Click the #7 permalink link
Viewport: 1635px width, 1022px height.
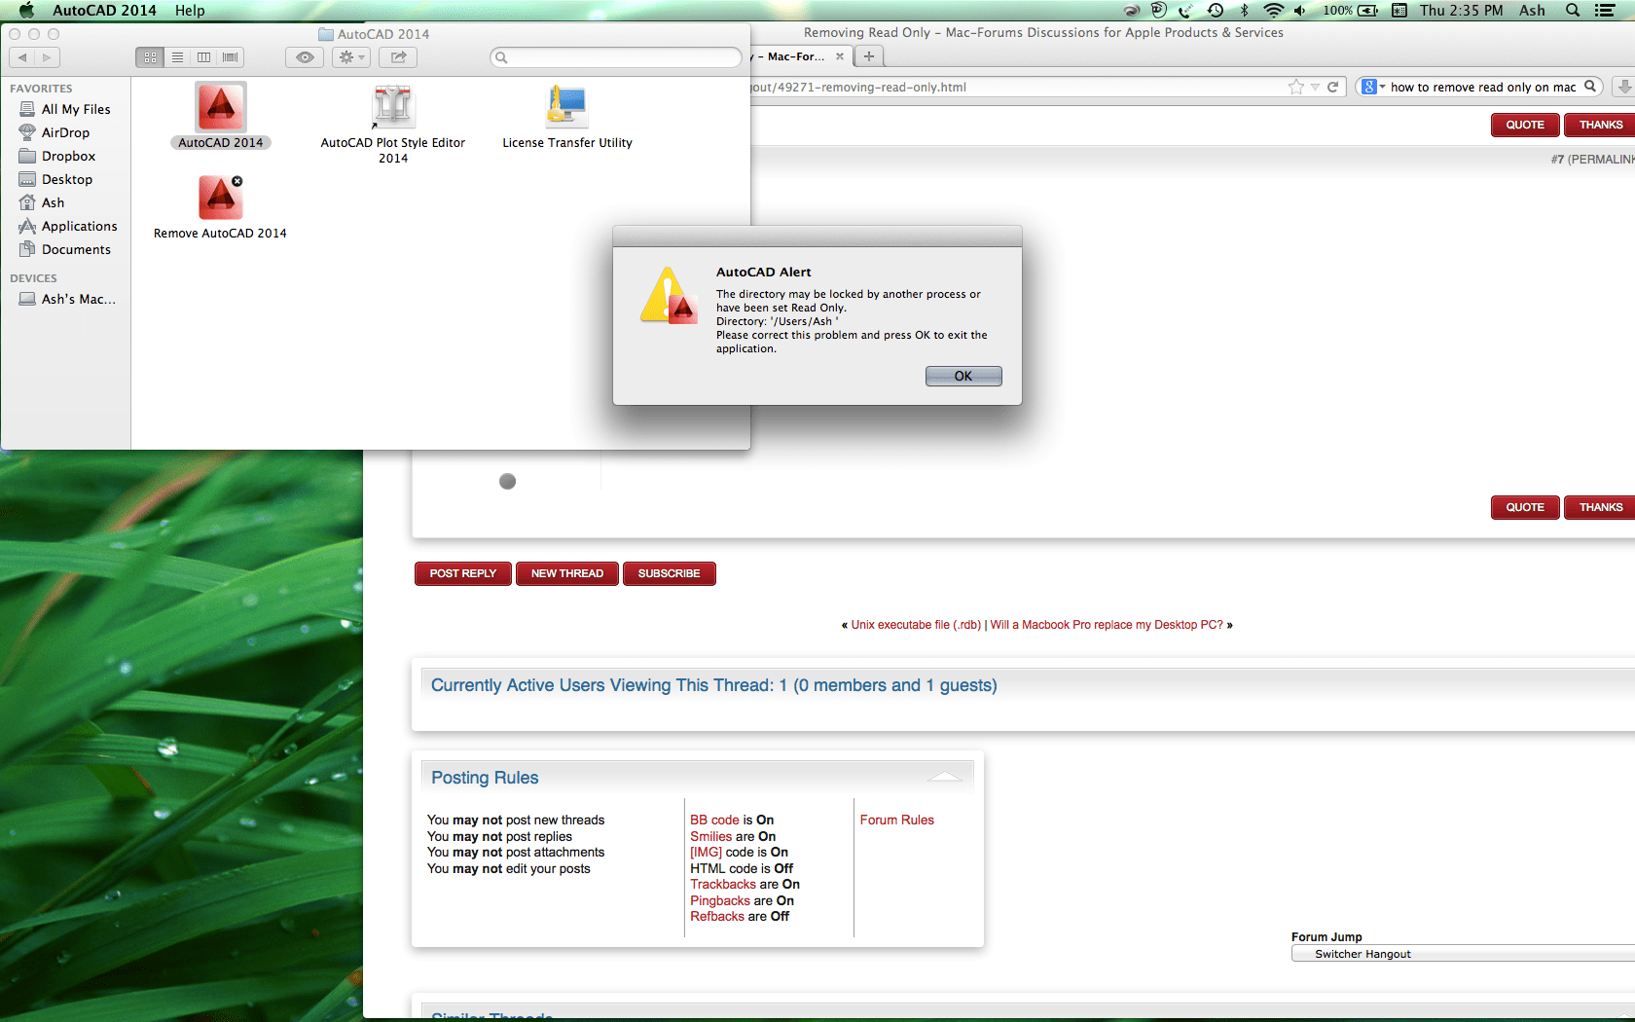(1593, 159)
